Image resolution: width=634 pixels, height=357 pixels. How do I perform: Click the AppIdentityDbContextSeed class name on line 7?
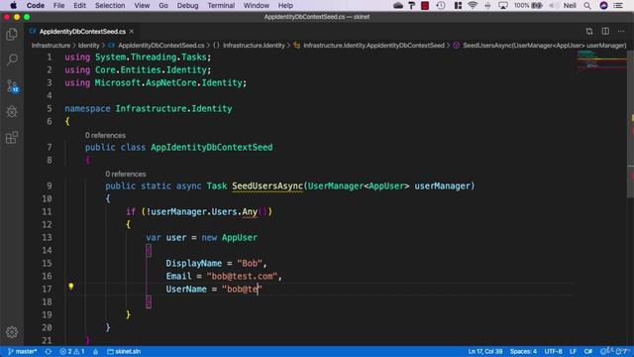211,148
